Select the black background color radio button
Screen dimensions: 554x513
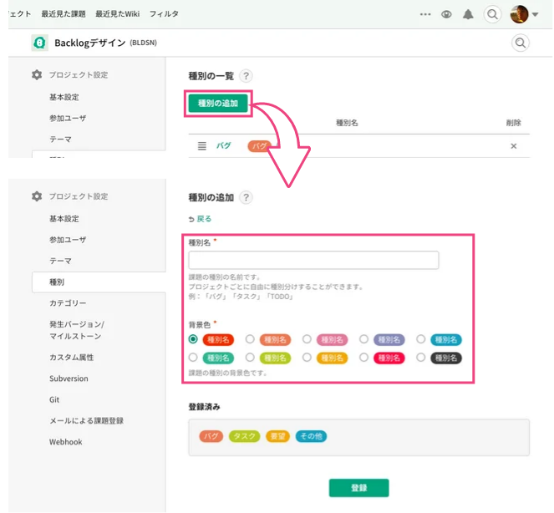coord(420,358)
